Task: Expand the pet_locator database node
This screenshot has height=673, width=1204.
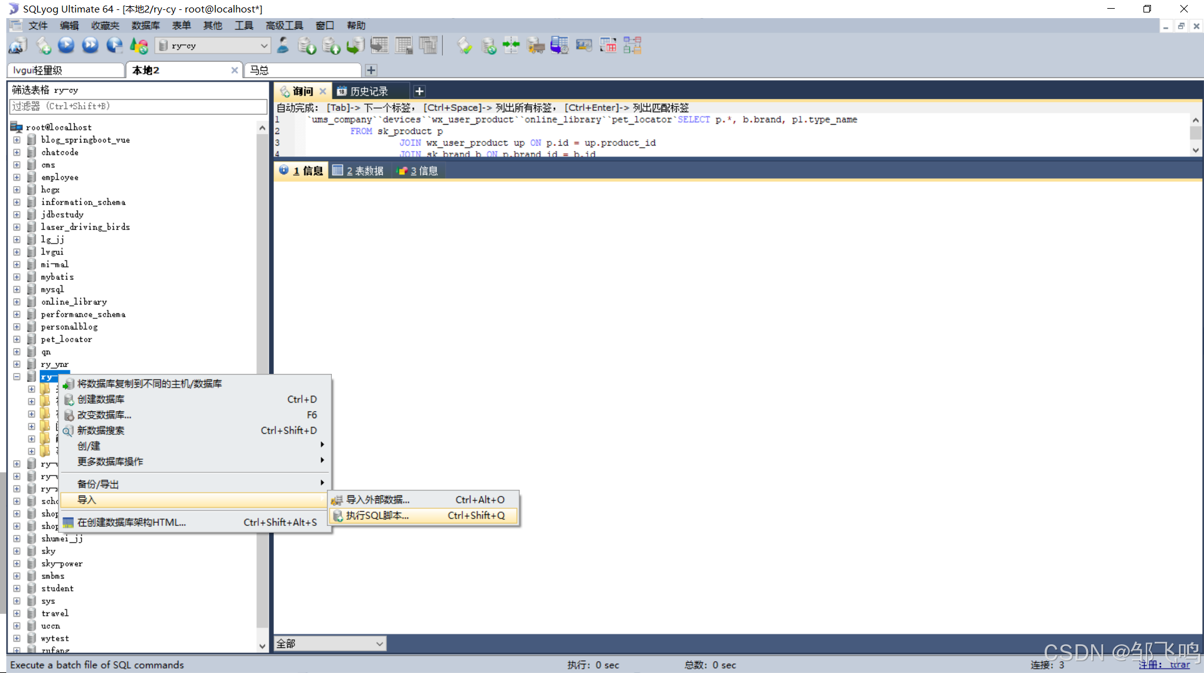Action: tap(17, 339)
